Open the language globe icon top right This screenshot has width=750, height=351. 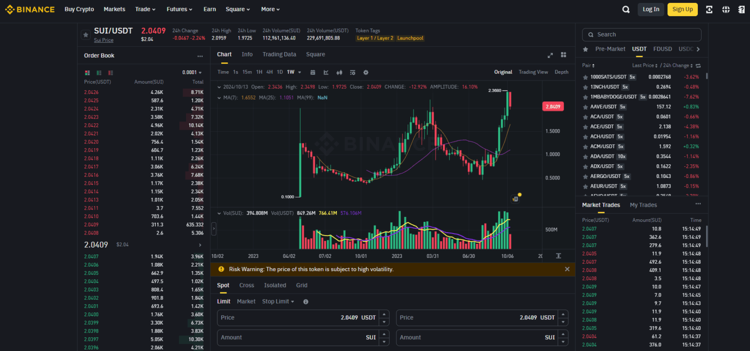(726, 9)
